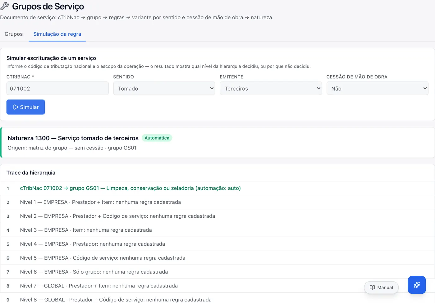Viewport: 435px width, 303px height.
Task: Click the book icon in Manual button
Action: coord(372,287)
